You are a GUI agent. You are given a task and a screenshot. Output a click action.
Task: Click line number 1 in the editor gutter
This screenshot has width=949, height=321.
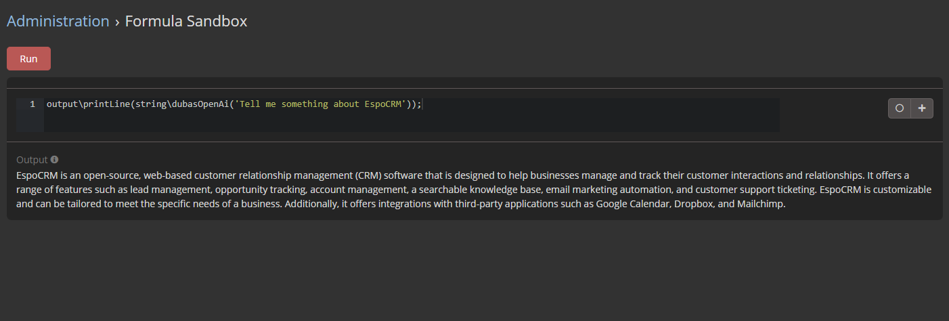coord(32,104)
